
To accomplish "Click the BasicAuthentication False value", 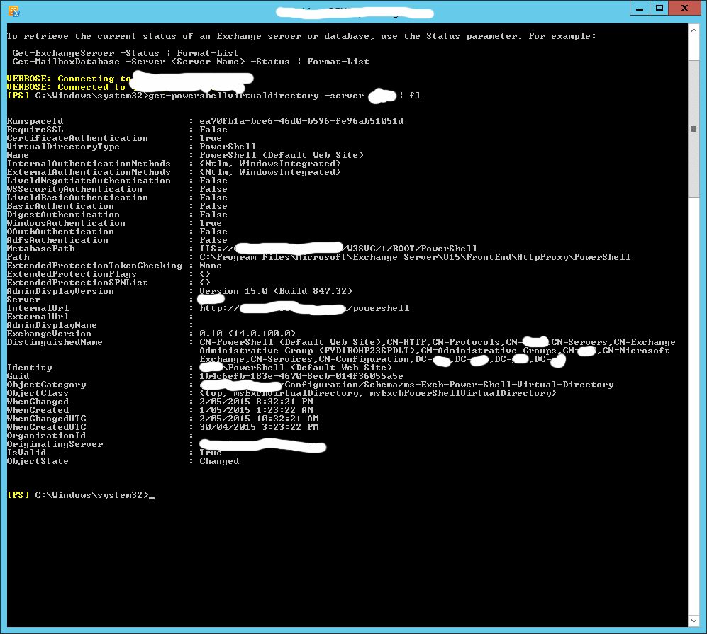I will pos(213,205).
